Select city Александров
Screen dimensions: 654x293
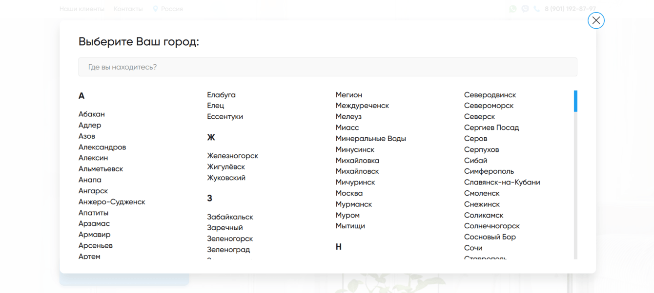tap(102, 147)
